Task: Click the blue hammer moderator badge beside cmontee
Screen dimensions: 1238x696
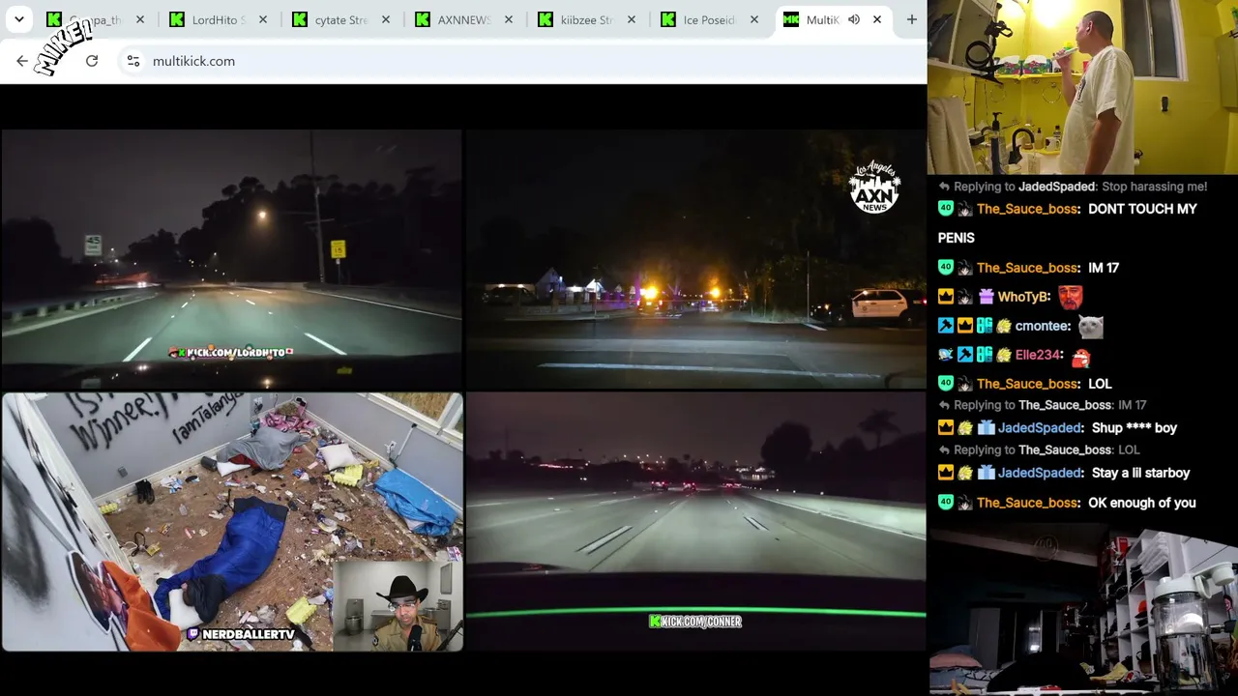Action: (x=946, y=327)
